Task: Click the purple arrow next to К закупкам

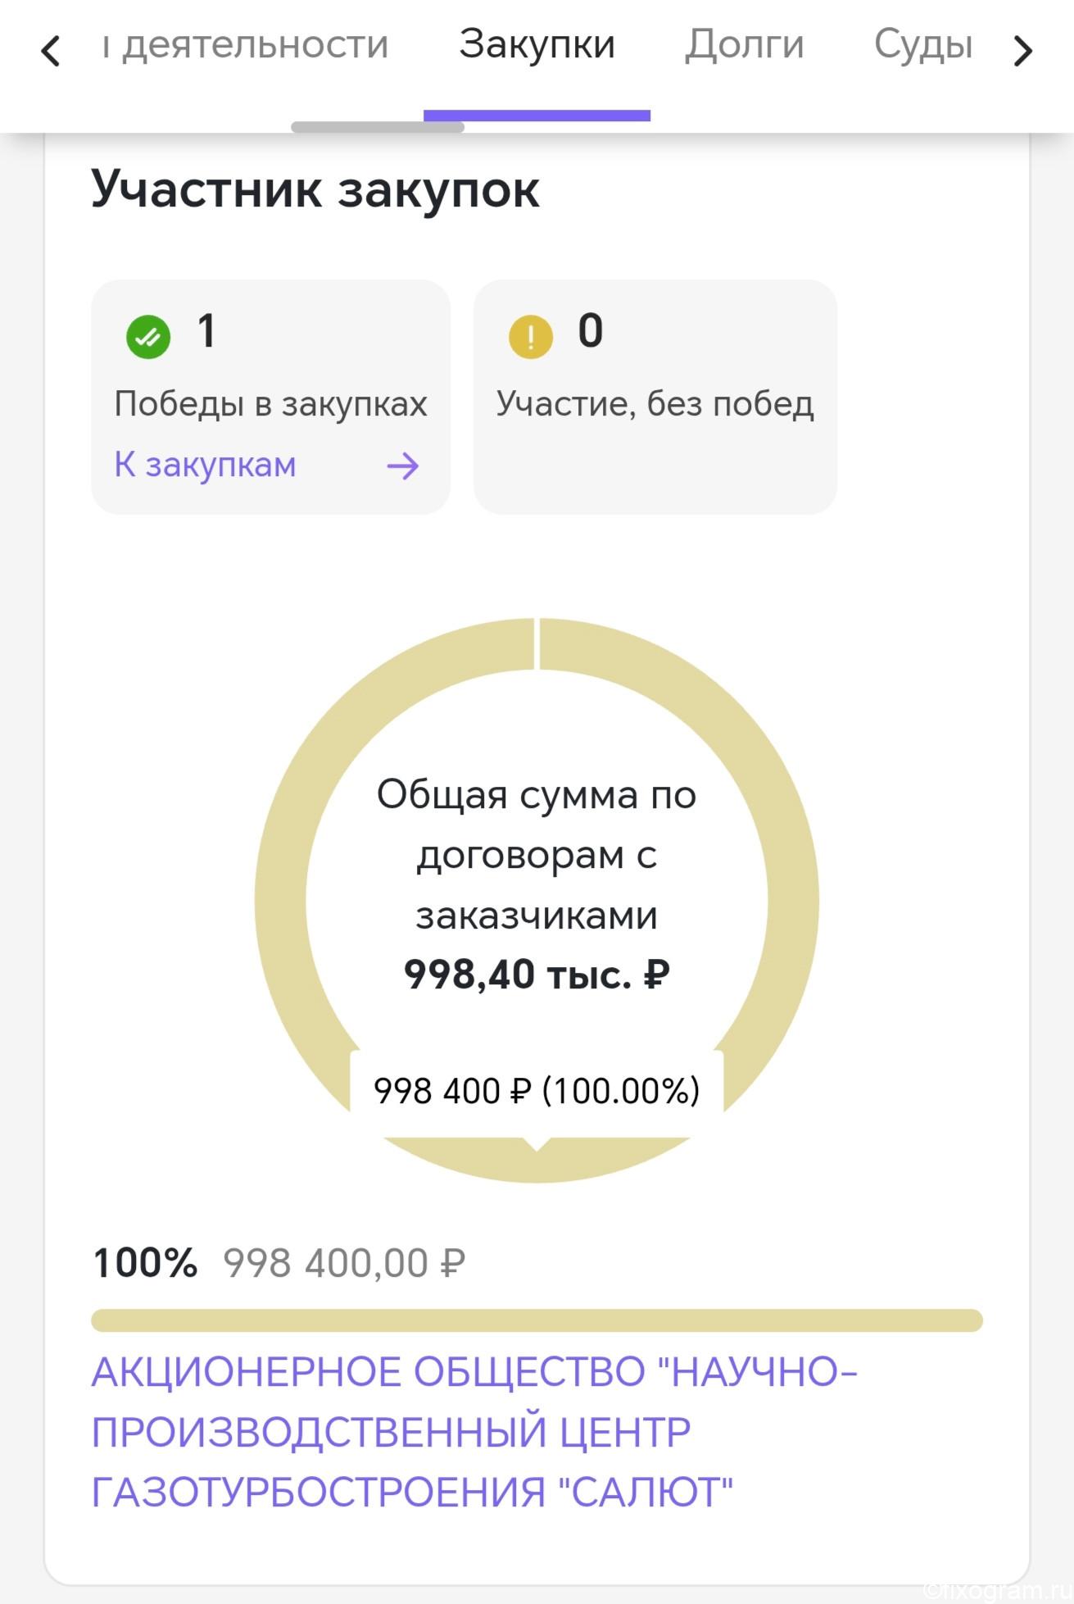Action: 402,466
